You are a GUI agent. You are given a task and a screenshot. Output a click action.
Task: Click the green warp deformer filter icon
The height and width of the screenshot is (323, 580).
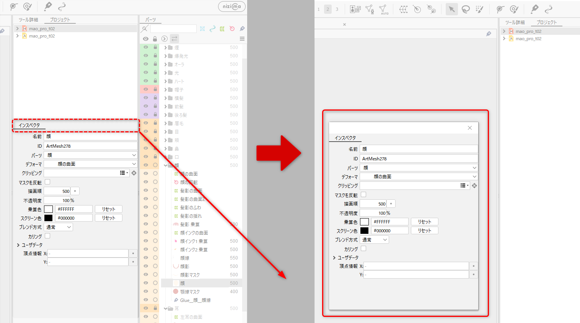click(222, 29)
